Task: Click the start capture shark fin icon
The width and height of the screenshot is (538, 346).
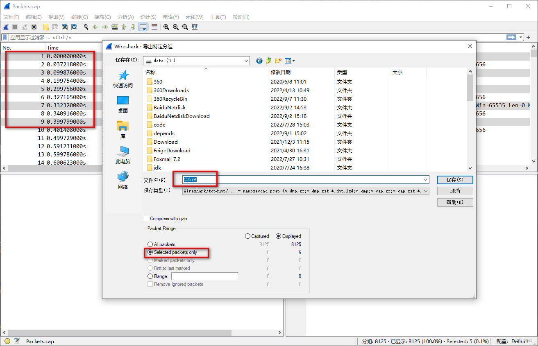Action: 6,27
